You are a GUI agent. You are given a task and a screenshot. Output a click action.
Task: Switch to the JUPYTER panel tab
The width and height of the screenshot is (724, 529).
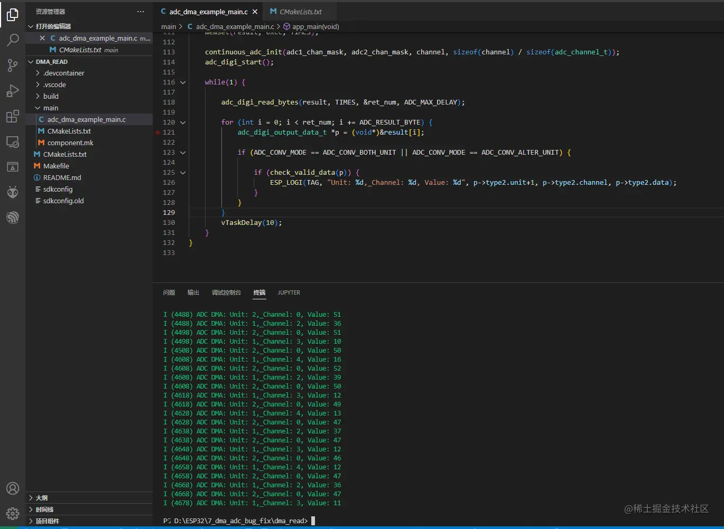[289, 292]
